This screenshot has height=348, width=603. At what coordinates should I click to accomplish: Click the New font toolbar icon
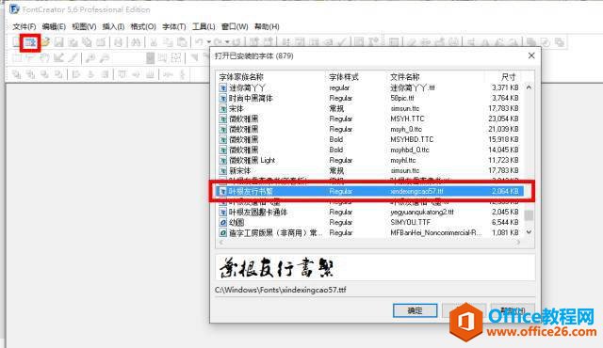[x=16, y=42]
